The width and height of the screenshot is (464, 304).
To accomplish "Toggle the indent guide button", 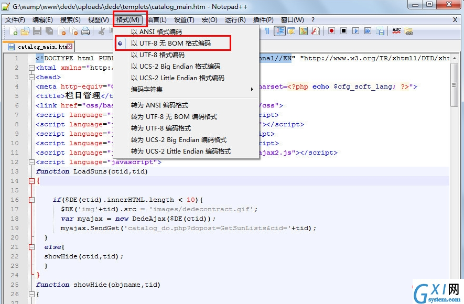I will (x=279, y=31).
